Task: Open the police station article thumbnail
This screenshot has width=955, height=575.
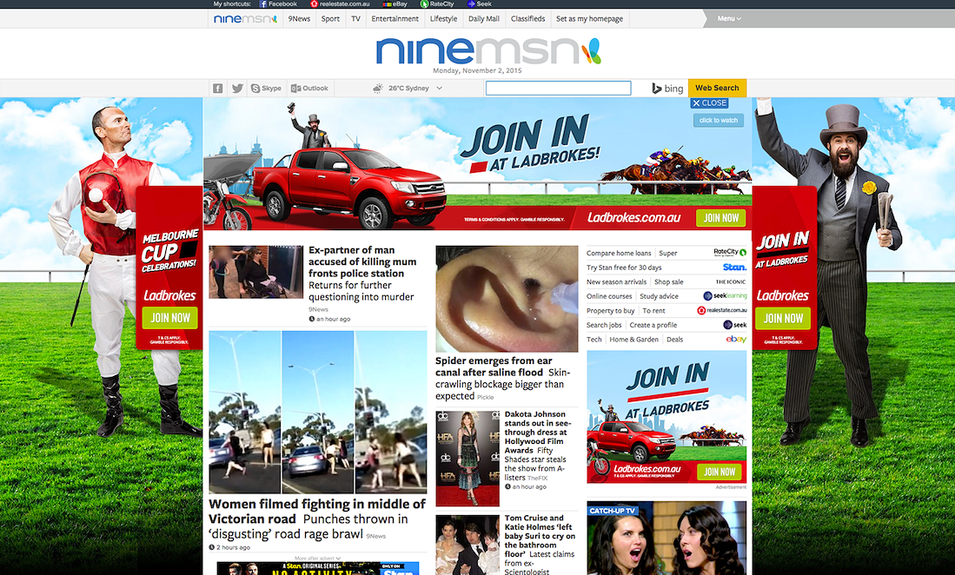Action: tap(255, 272)
